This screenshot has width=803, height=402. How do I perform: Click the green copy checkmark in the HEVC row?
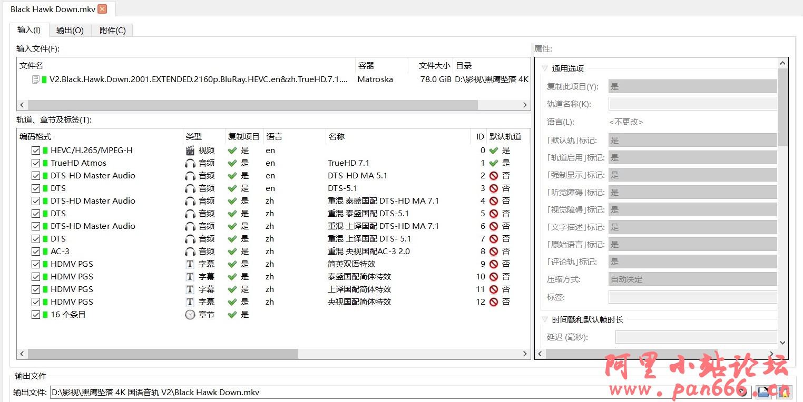point(232,150)
